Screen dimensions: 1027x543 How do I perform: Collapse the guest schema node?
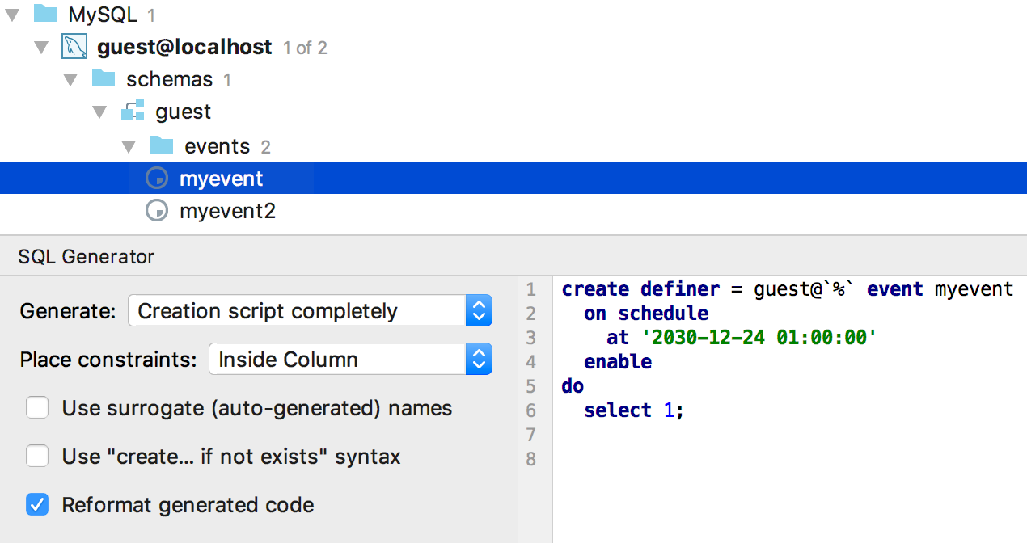point(100,112)
